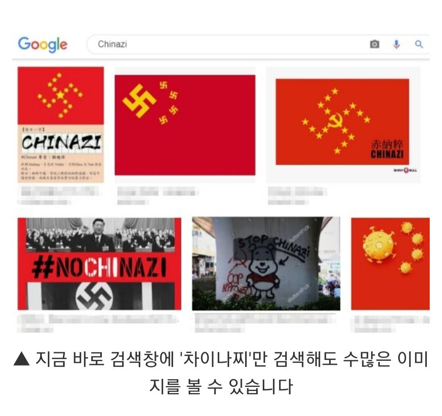This screenshot has height=416, width=442.
Task: Click blurred source line under hammer-and-sickle flag
Action: coord(288,202)
